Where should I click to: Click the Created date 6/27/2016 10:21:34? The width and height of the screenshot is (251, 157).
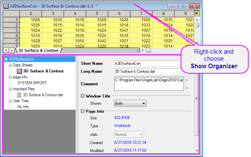tap(130, 143)
